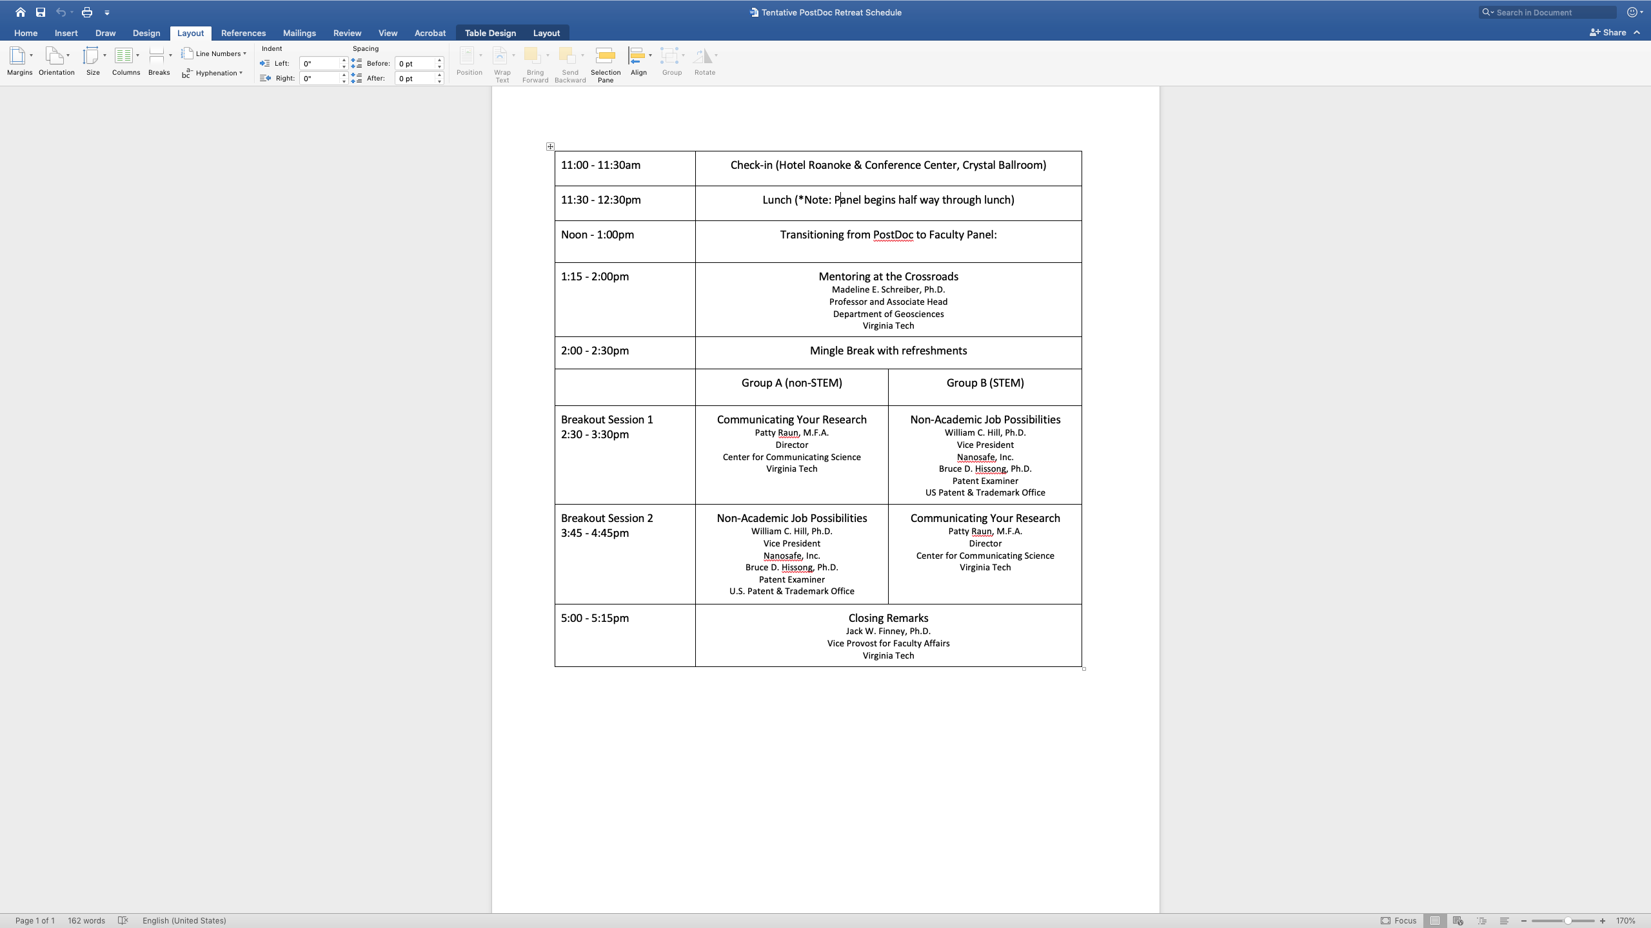This screenshot has height=928, width=1651.
Task: Click the Position icon
Action: click(x=467, y=56)
